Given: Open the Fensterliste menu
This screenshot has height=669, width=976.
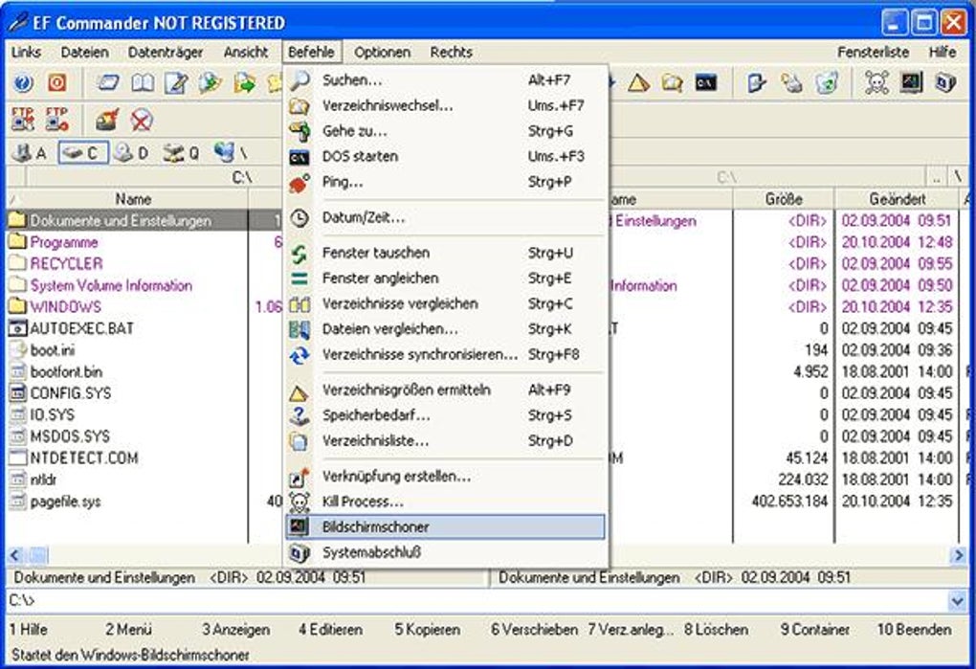Looking at the screenshot, I should (873, 53).
